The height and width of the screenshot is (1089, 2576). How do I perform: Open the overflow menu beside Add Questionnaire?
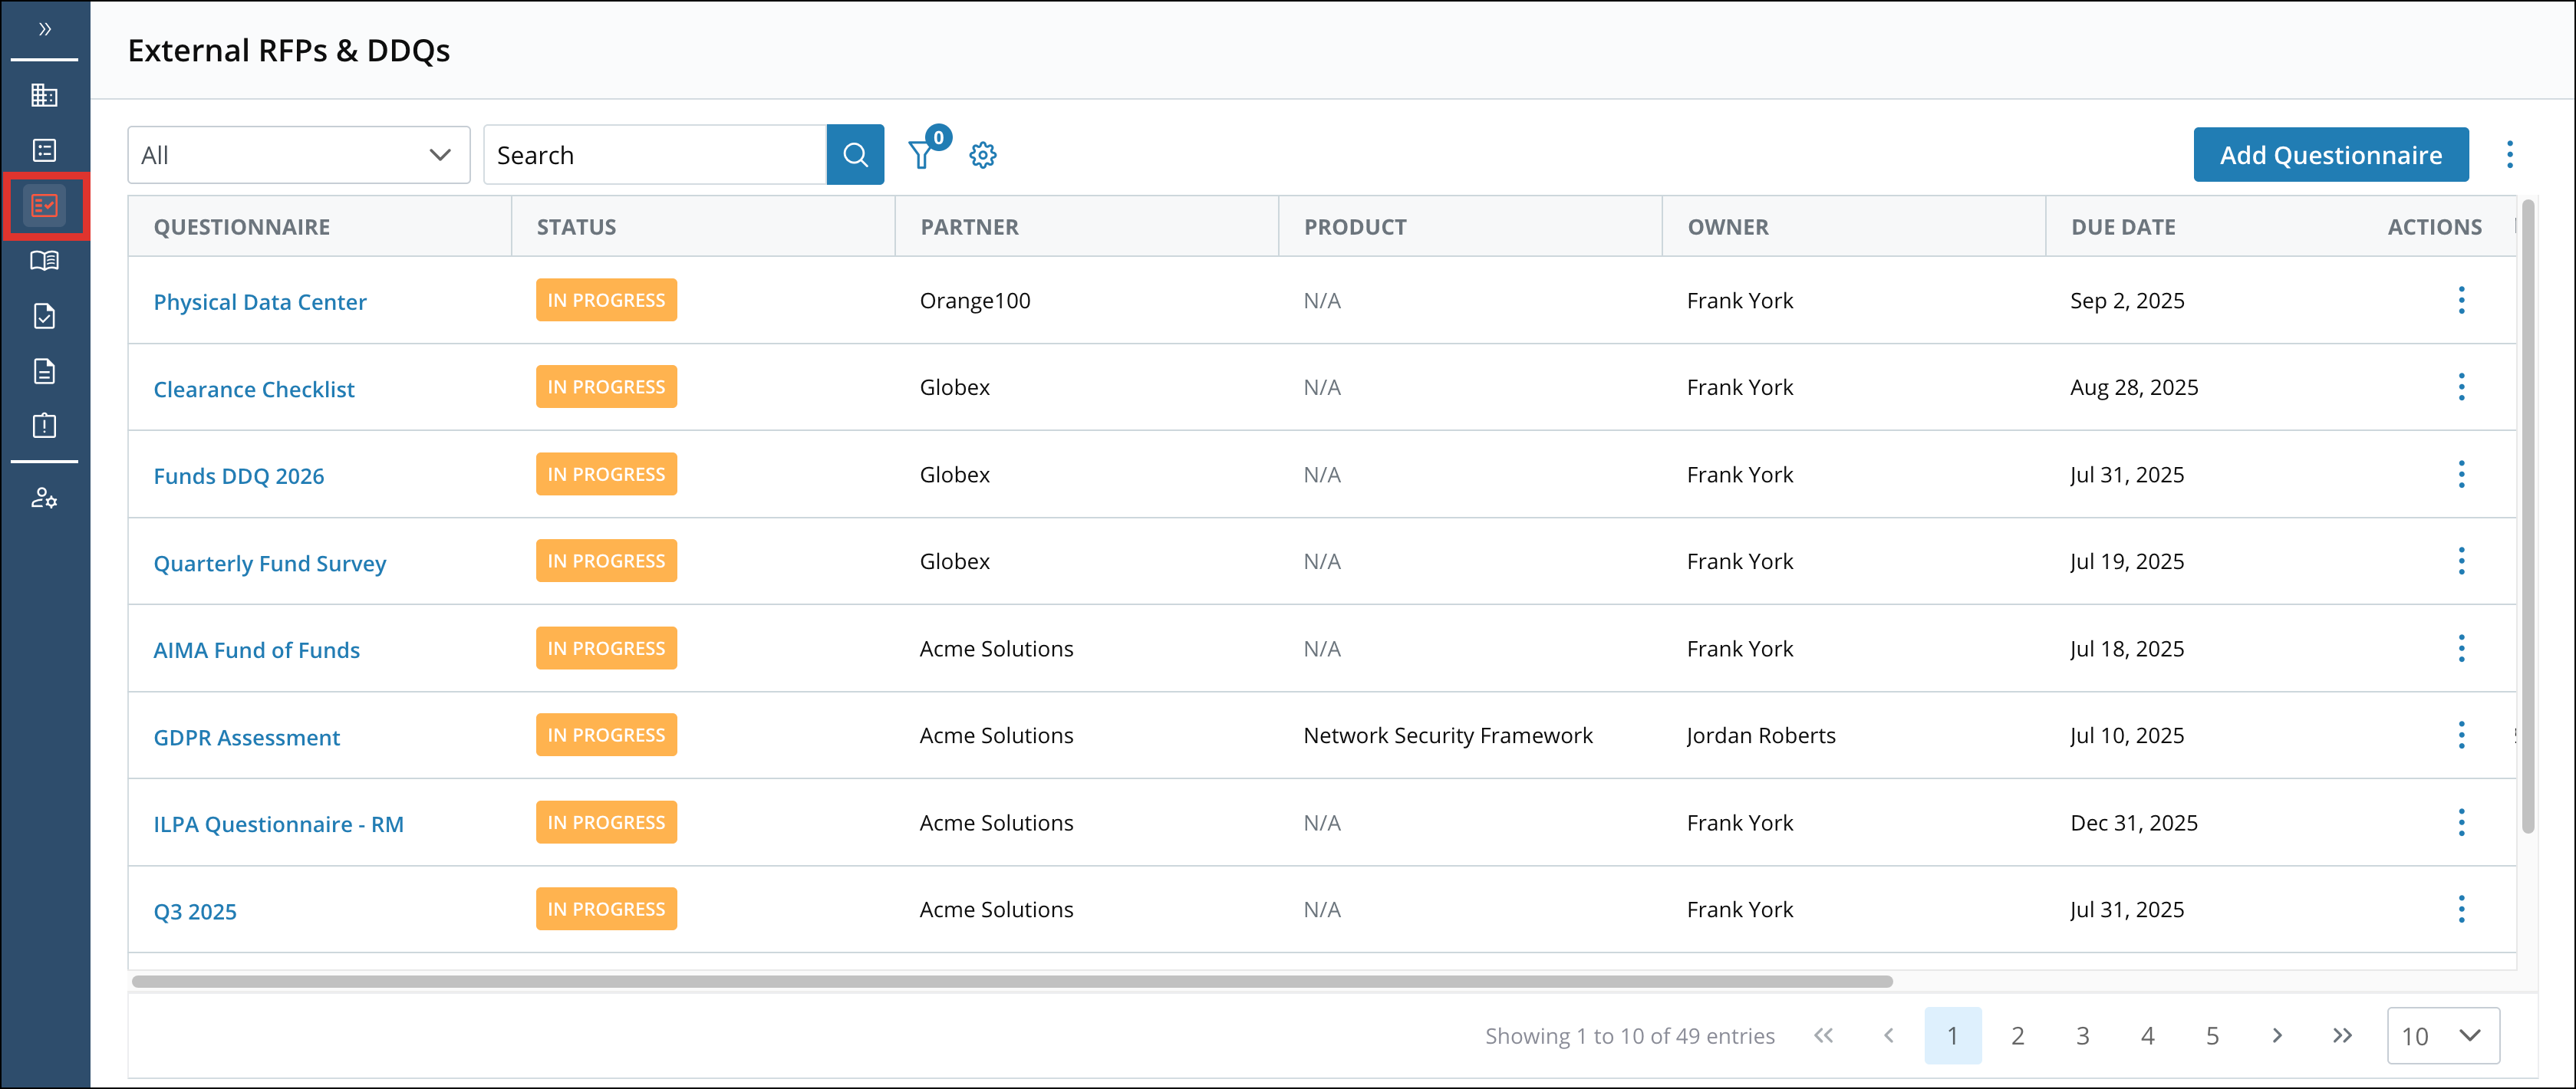[2510, 154]
